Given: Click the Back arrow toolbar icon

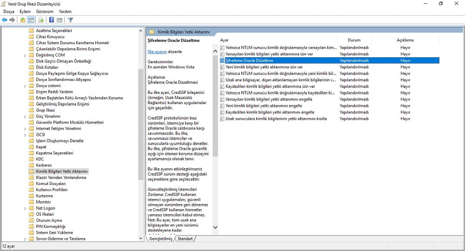Looking at the screenshot, I should [x=4, y=20].
